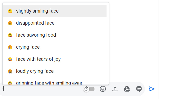Screen dimensions: 178x99
Task: Click the slightly smiling face emoji icon
Action: pyautogui.click(x=10, y=11)
